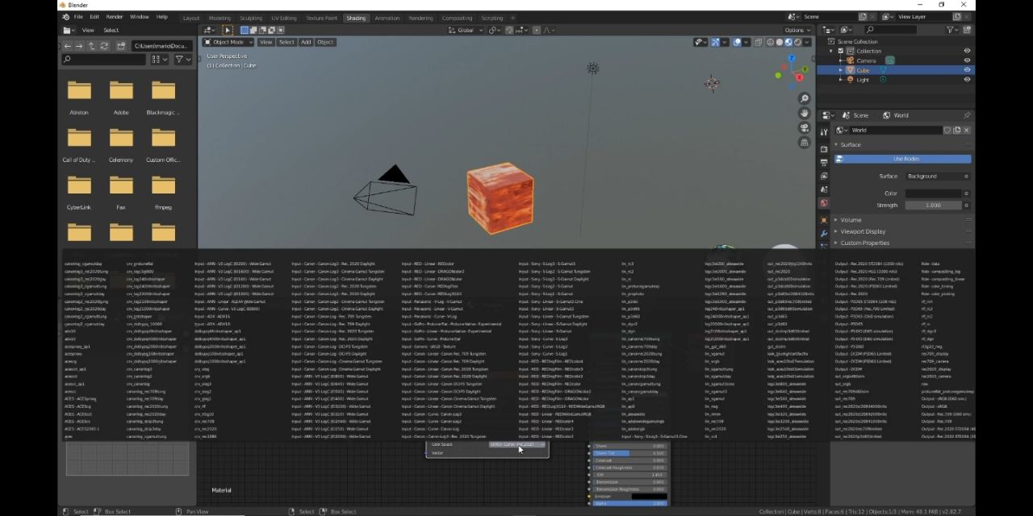Open the World properties tab icon

point(823,203)
